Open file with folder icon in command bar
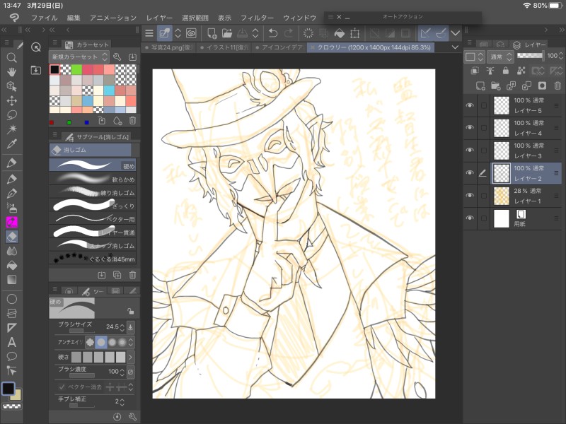This screenshot has height=424, width=566. click(x=226, y=33)
